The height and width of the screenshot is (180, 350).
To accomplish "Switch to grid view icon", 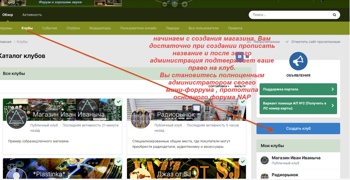I will (x=240, y=56).
